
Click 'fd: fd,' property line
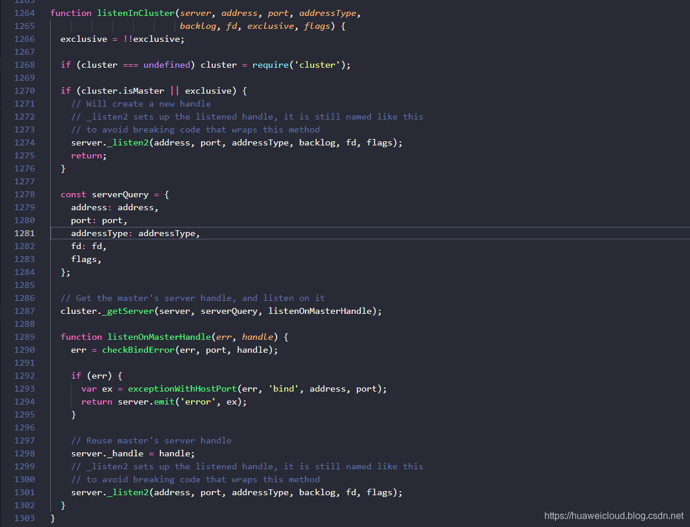tap(88, 247)
